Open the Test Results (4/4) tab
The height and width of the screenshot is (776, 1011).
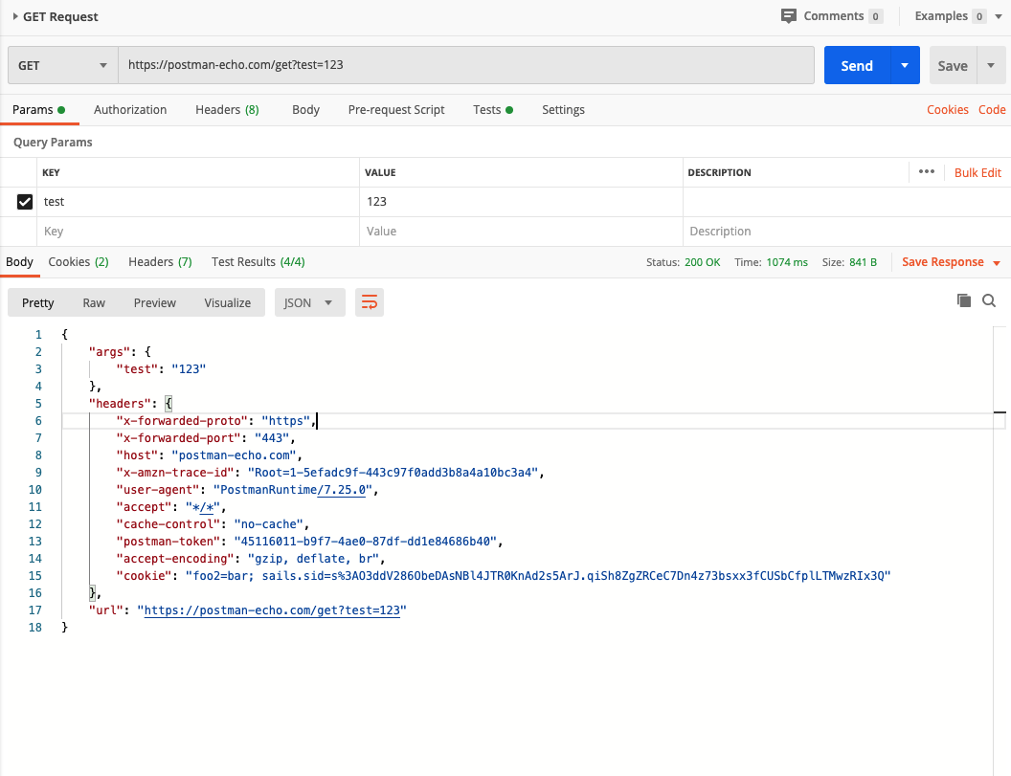tap(258, 261)
